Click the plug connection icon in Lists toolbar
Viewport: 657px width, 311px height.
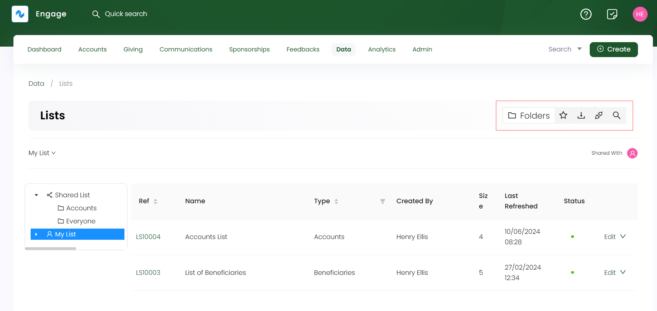[x=599, y=115]
